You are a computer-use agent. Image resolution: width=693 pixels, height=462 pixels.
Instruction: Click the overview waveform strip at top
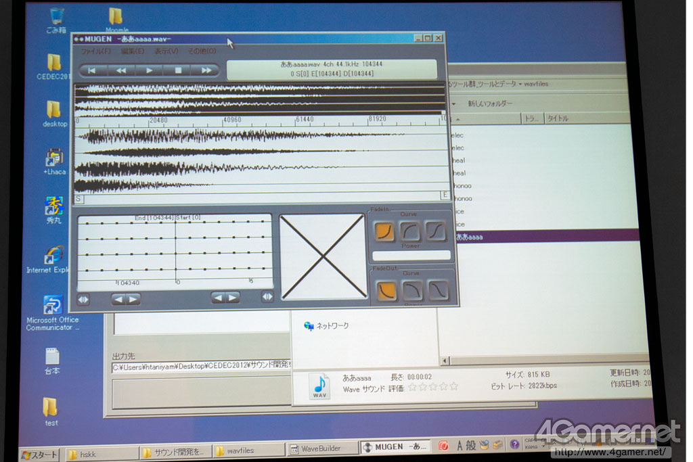click(x=260, y=99)
